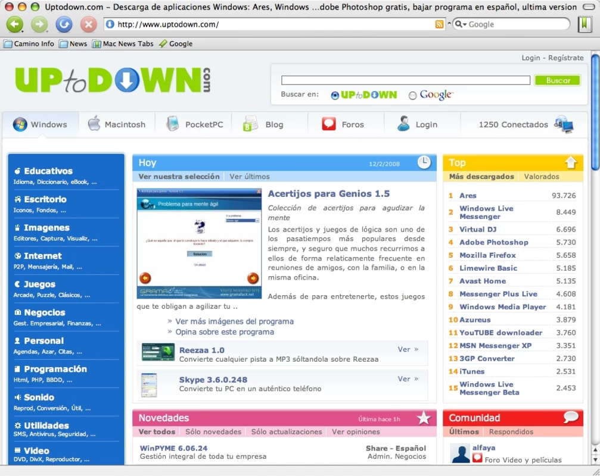Click the Reezaa 1.0 program thumbnail
This screenshot has height=476, width=600.
[x=158, y=352]
